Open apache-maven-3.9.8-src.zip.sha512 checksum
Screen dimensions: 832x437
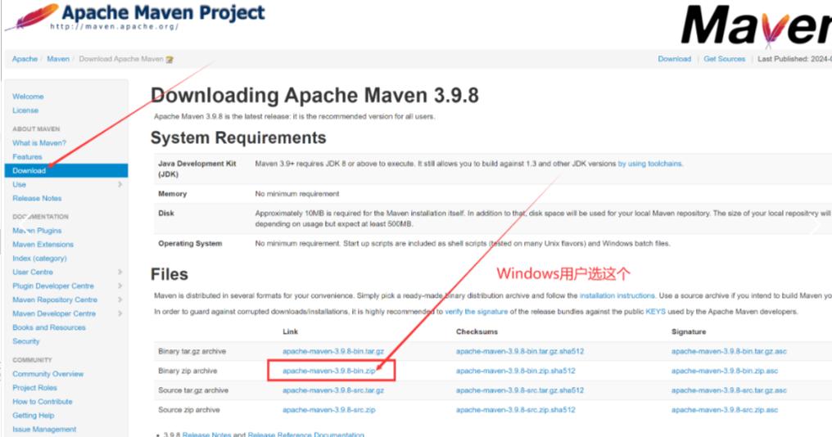pos(516,410)
